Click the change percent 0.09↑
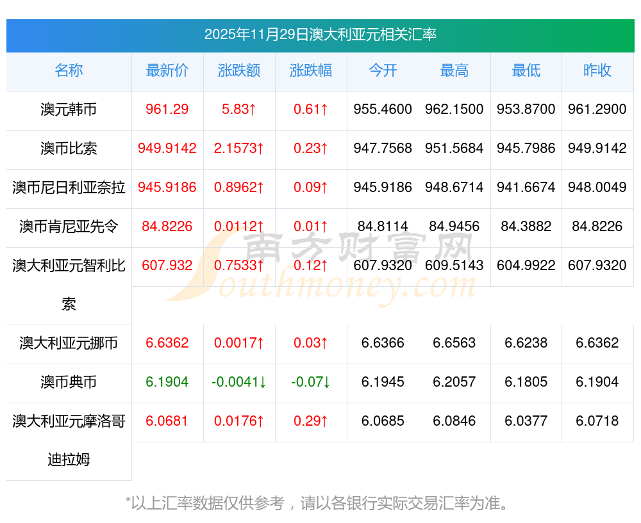The image size is (641, 523). coord(311,188)
